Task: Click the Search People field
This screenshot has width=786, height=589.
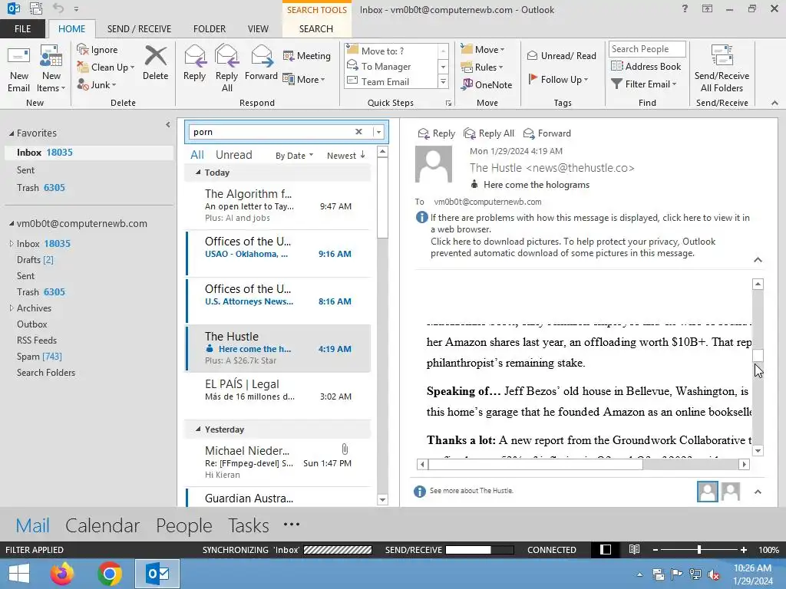Action: 647,49
